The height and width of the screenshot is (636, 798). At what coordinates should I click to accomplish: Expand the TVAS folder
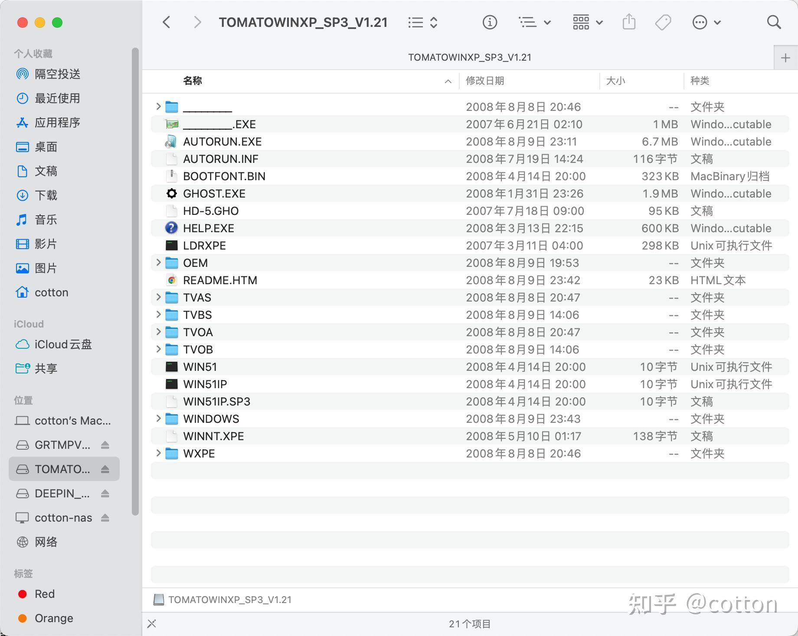click(x=158, y=297)
